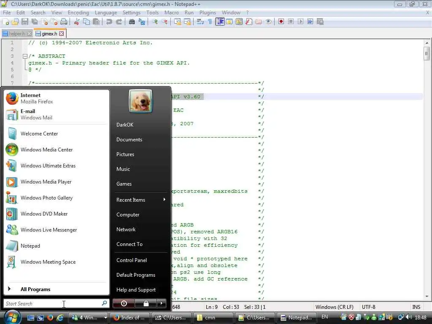The image size is (432, 324).
Task: Select the gimex.h tab
Action: (x=50, y=34)
